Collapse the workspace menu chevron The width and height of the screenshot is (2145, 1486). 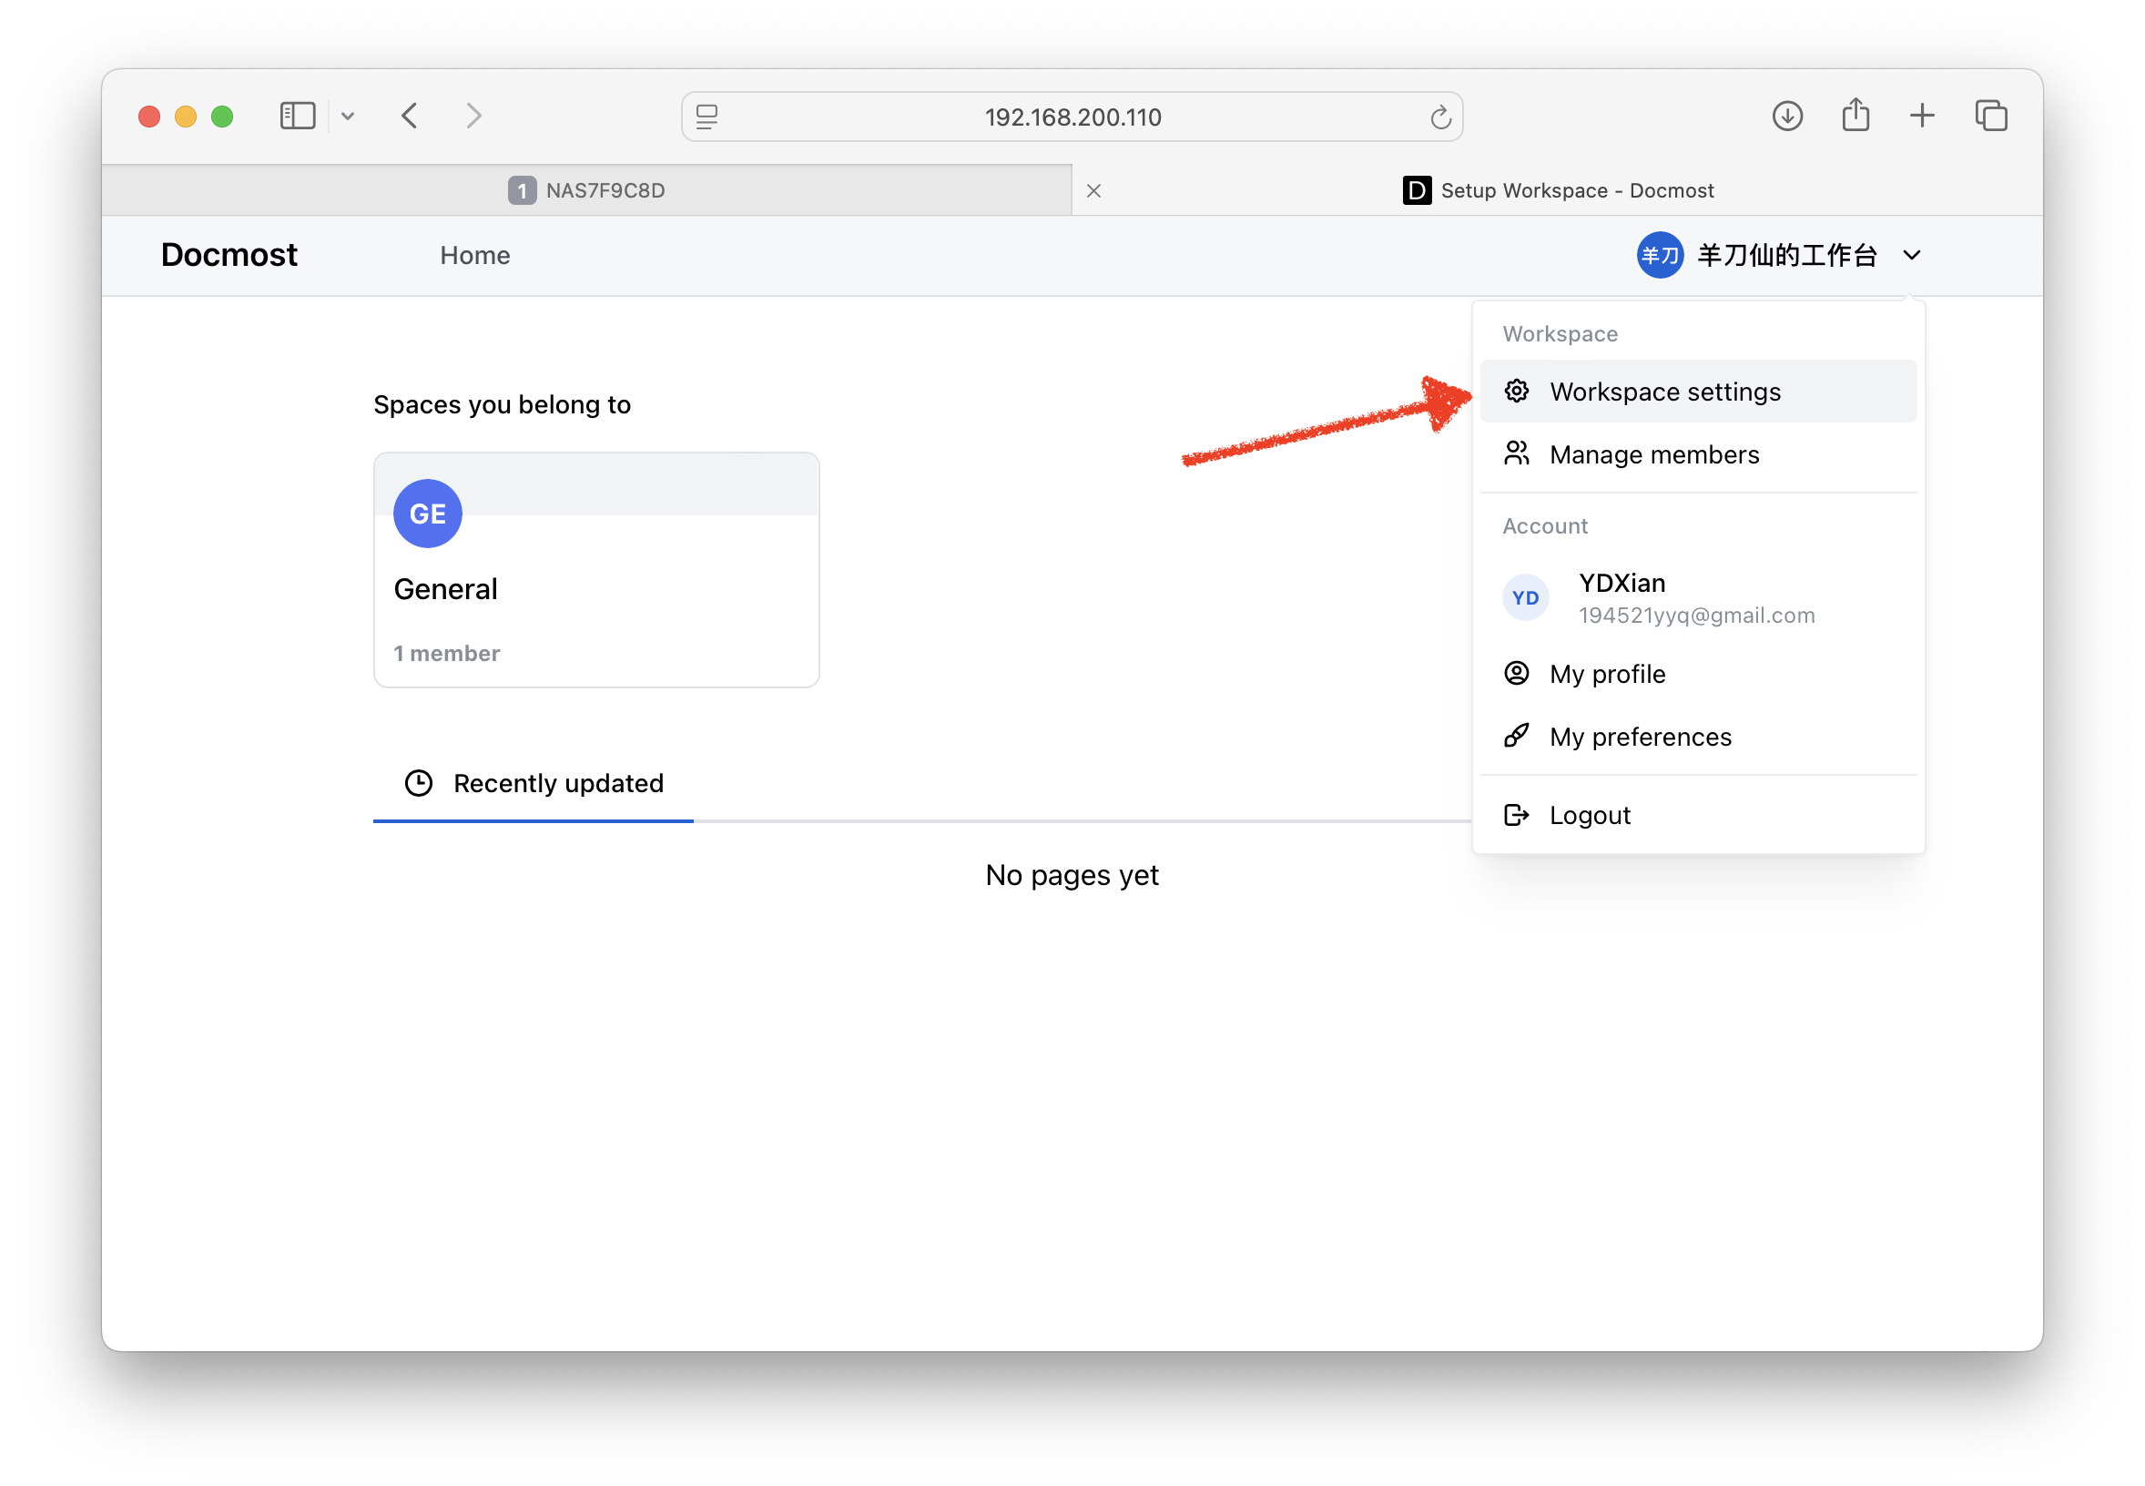[x=1911, y=255]
